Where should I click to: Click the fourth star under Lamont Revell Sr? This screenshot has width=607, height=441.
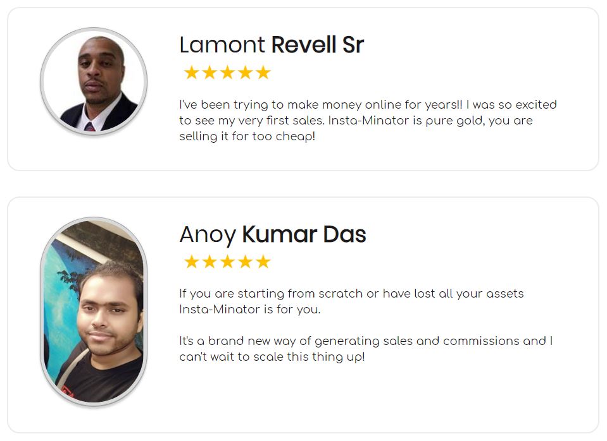[245, 72]
